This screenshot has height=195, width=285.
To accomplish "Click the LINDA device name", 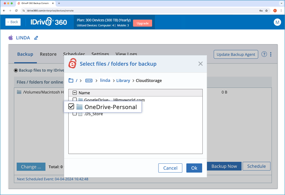I will click(x=23, y=38).
